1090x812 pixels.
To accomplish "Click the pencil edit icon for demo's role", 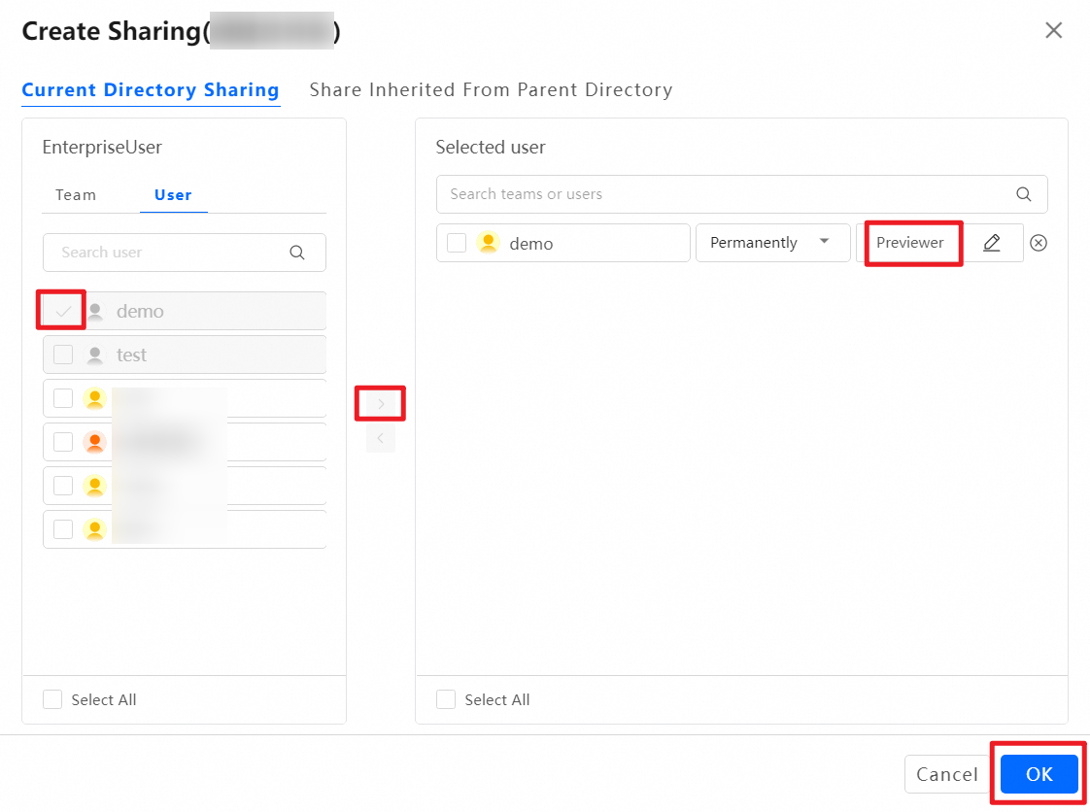I will coord(991,243).
